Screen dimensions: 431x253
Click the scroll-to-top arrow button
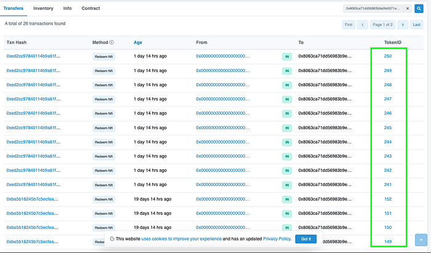coord(421,240)
